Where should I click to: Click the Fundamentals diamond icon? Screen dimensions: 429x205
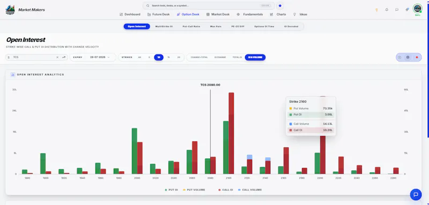tap(238, 14)
